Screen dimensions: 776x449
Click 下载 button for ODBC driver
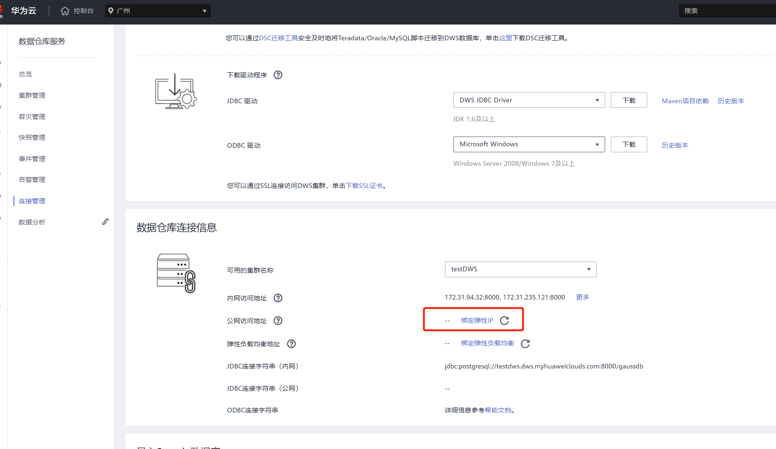click(629, 144)
